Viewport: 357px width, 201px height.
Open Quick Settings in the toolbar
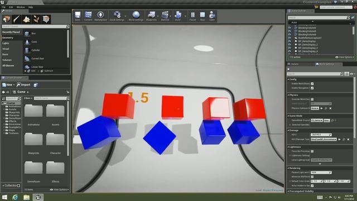117,16
